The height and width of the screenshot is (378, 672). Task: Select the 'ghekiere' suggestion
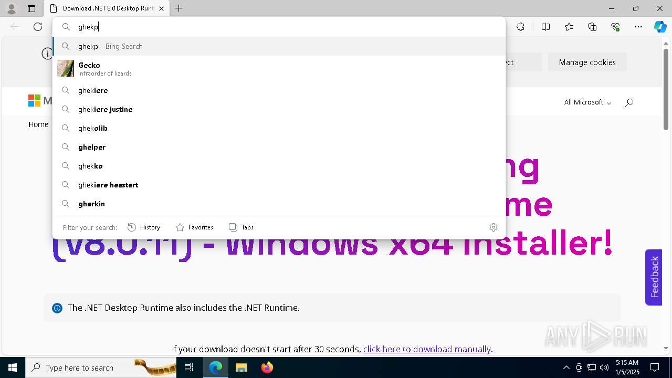click(x=279, y=90)
